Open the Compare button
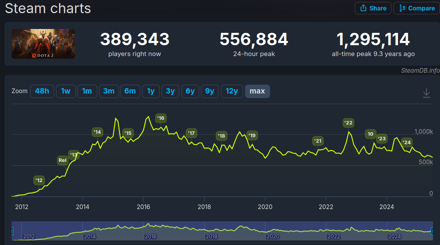 pyautogui.click(x=417, y=8)
